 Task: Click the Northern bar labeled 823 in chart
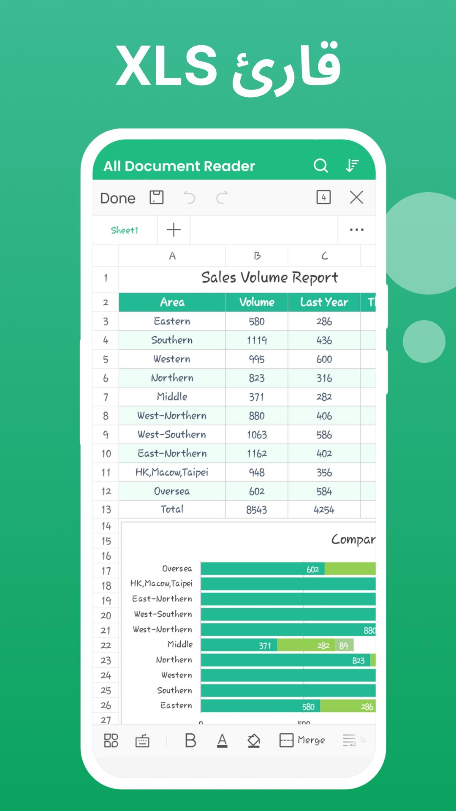[285, 660]
